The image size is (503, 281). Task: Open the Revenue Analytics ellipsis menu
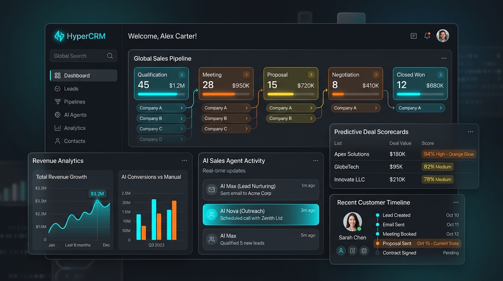pos(185,161)
